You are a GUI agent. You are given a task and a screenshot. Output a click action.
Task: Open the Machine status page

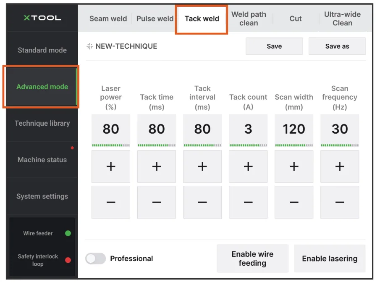(x=42, y=160)
